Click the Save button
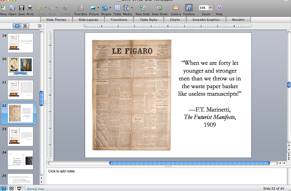The height and width of the screenshot is (191, 291). pos(21,8)
